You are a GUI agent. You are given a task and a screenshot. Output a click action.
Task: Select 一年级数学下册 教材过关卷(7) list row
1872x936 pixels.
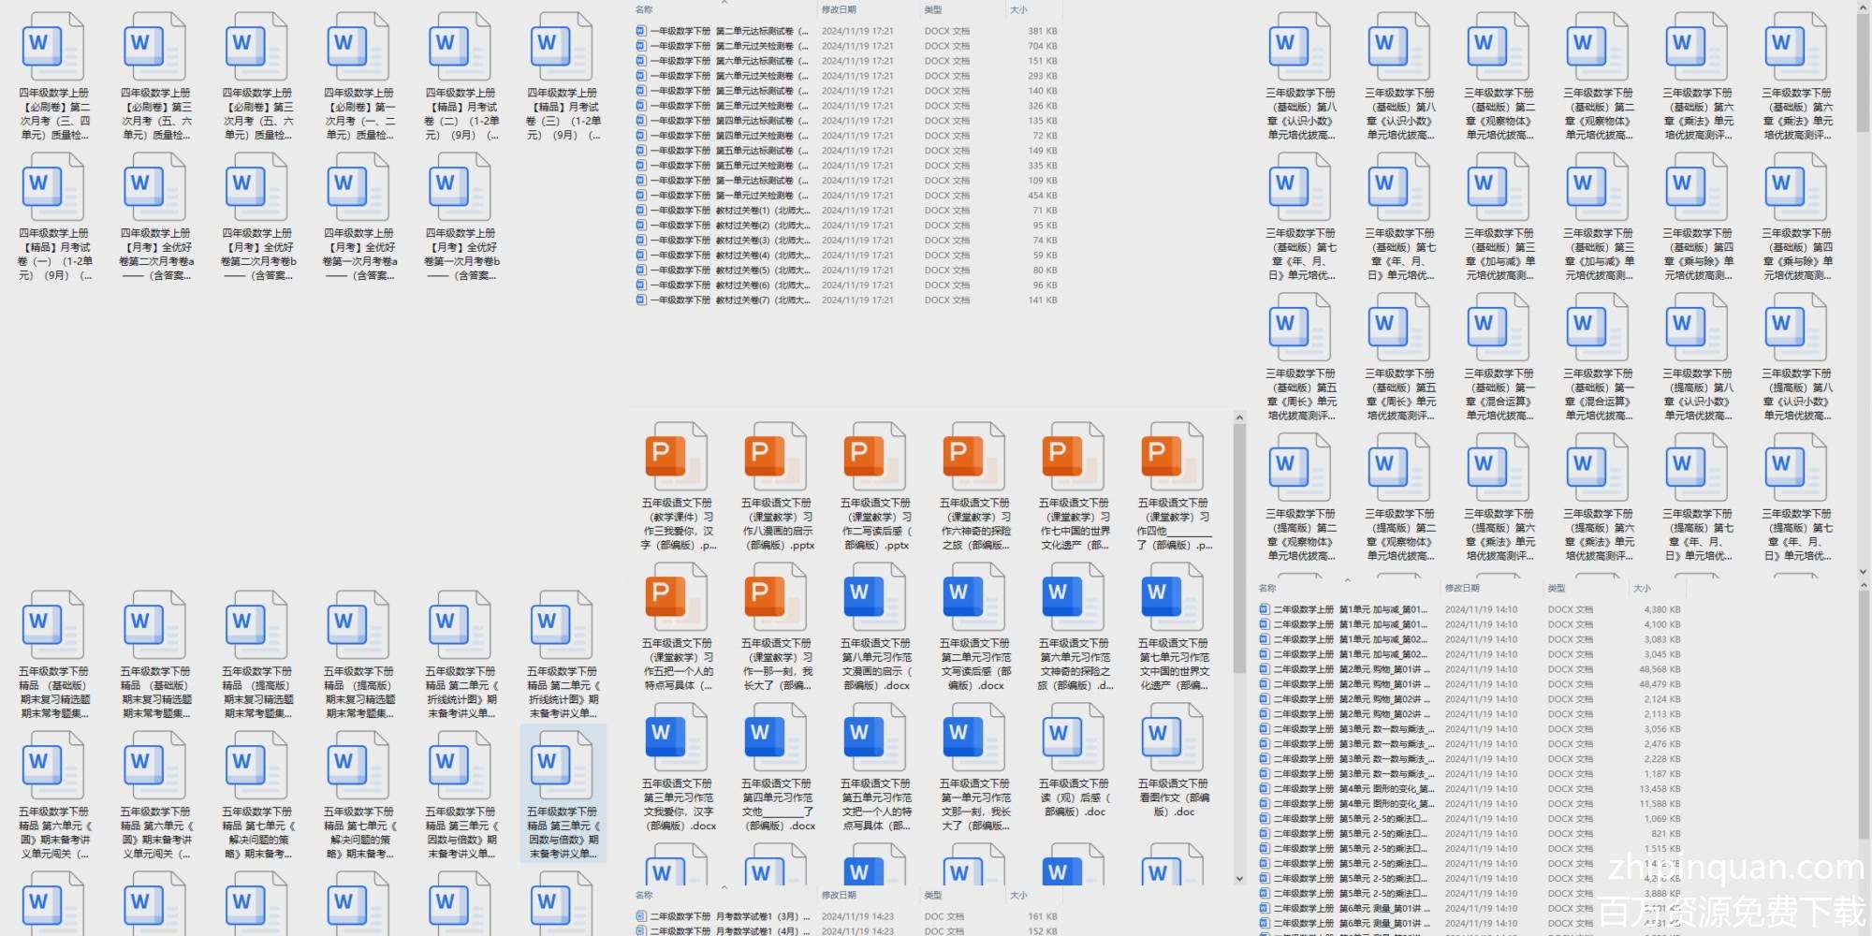point(730,300)
